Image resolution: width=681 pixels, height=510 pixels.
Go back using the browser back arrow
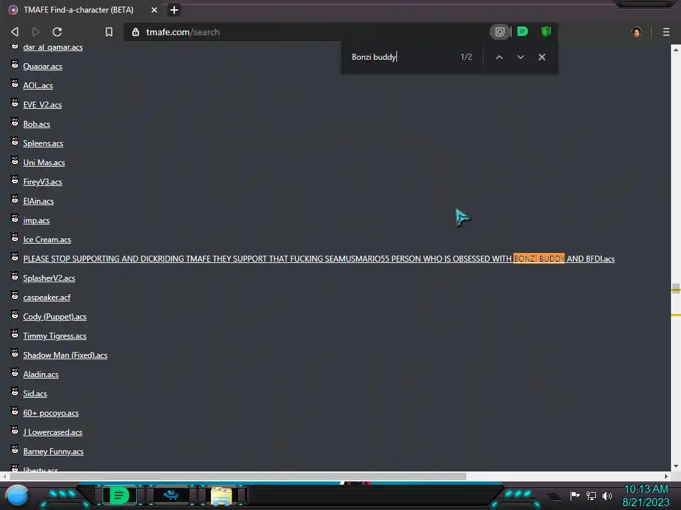15,32
